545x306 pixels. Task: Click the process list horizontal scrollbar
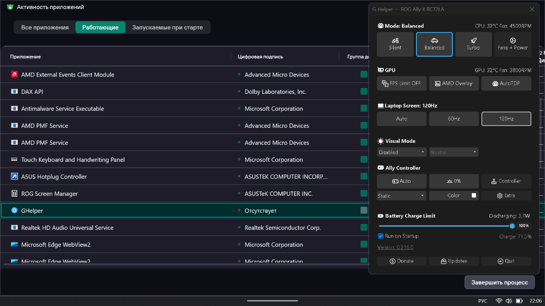tap(186, 264)
